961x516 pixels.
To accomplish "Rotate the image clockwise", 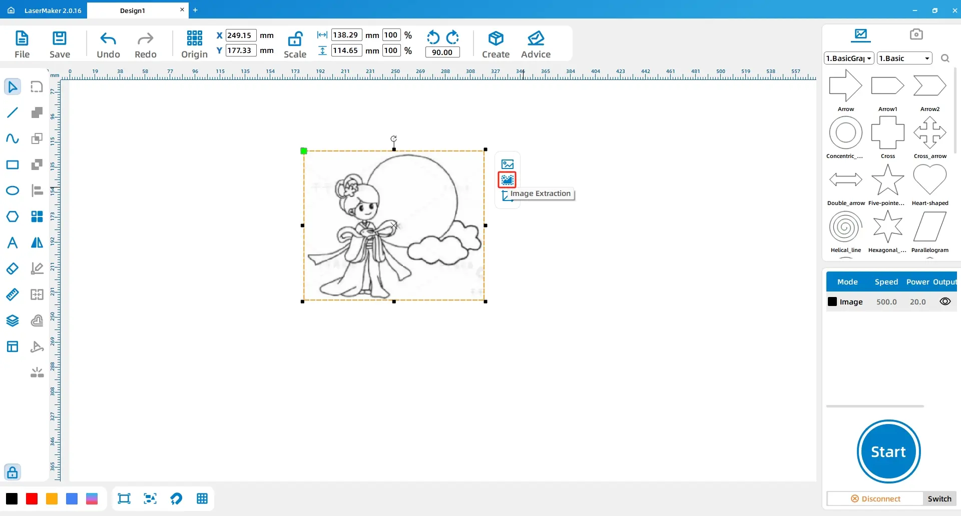I will 452,37.
